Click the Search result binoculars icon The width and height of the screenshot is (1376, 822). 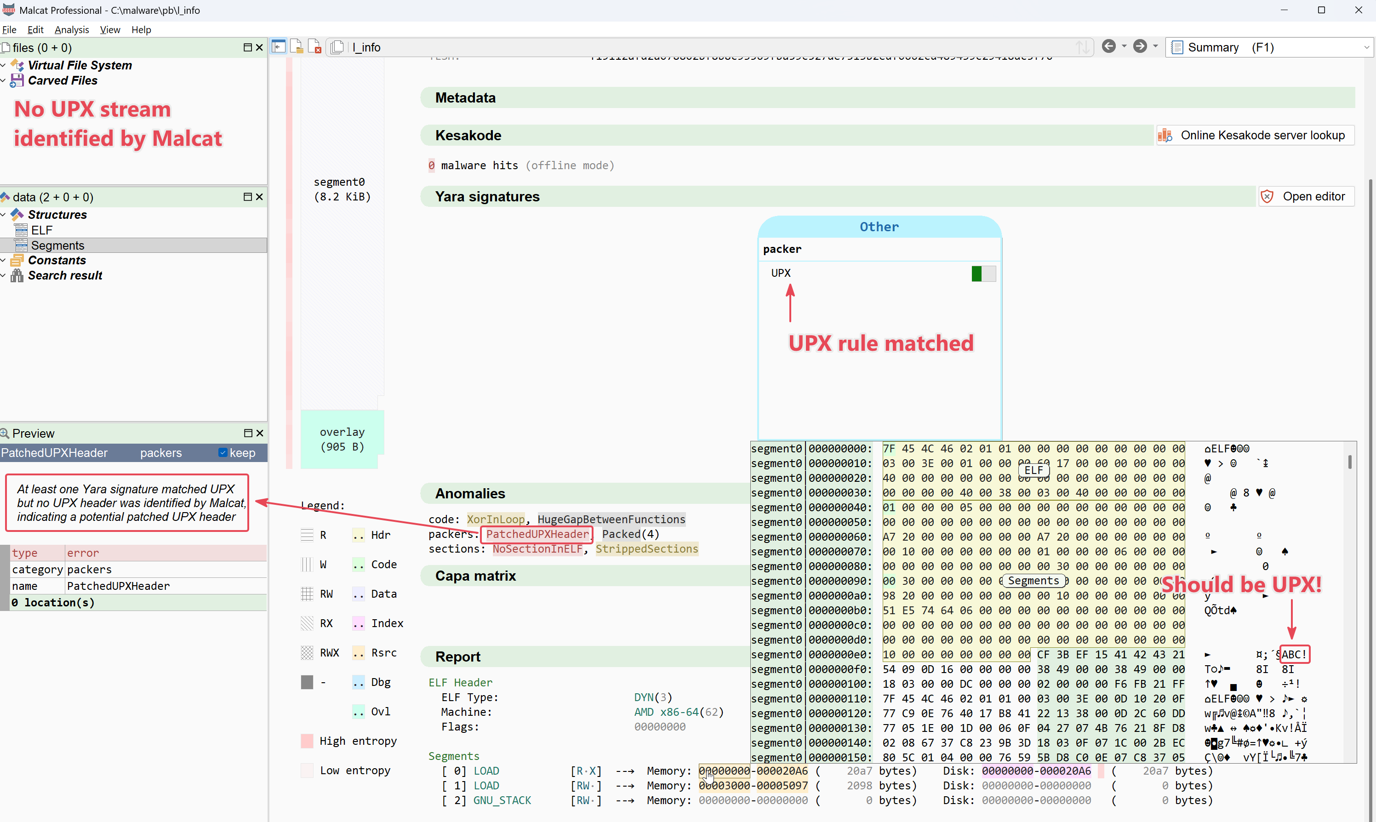17,275
